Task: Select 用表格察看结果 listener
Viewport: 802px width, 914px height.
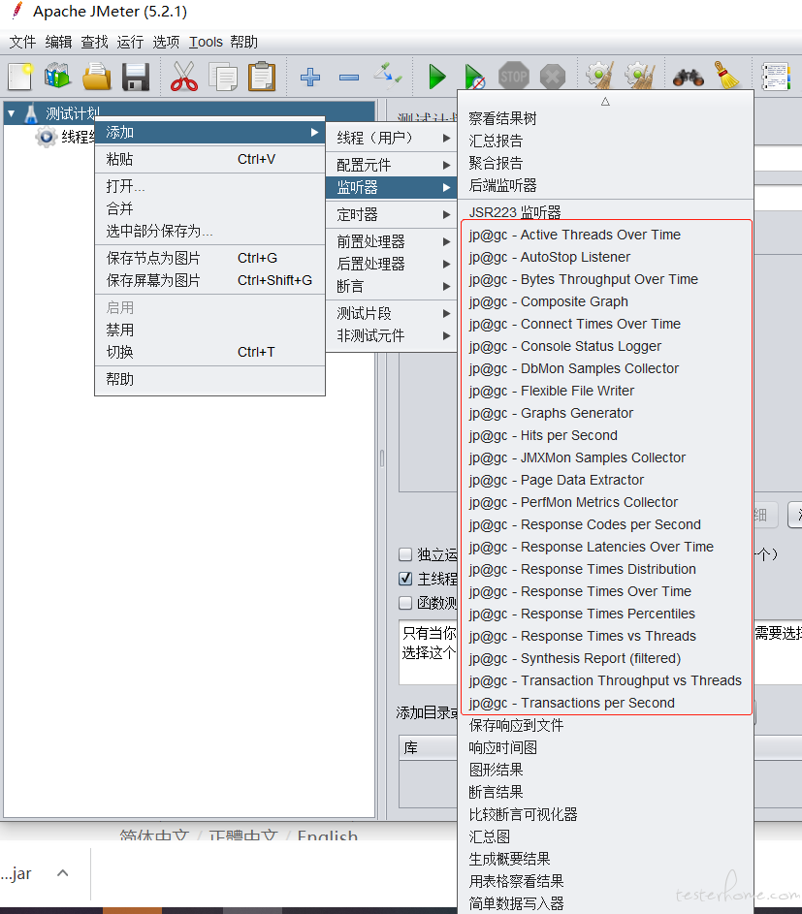Action: (x=605, y=881)
